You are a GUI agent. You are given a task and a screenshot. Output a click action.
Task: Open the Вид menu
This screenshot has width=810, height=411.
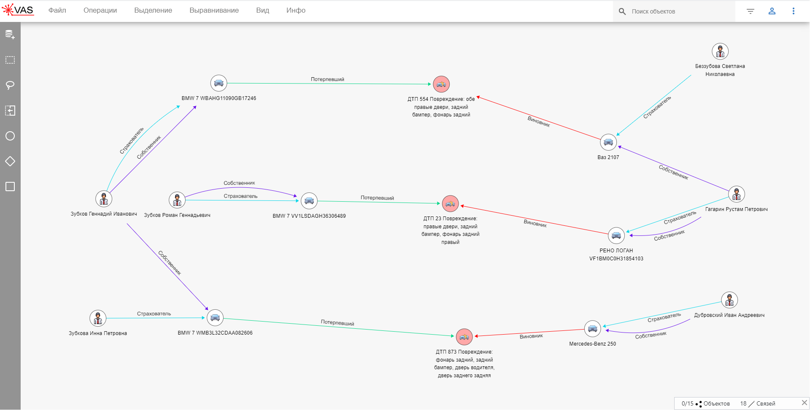[x=262, y=11]
